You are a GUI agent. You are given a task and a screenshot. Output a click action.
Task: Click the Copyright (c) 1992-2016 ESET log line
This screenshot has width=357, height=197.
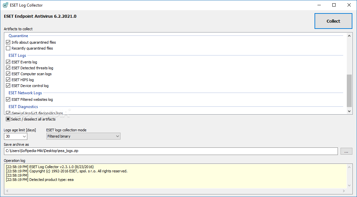(x=67, y=171)
